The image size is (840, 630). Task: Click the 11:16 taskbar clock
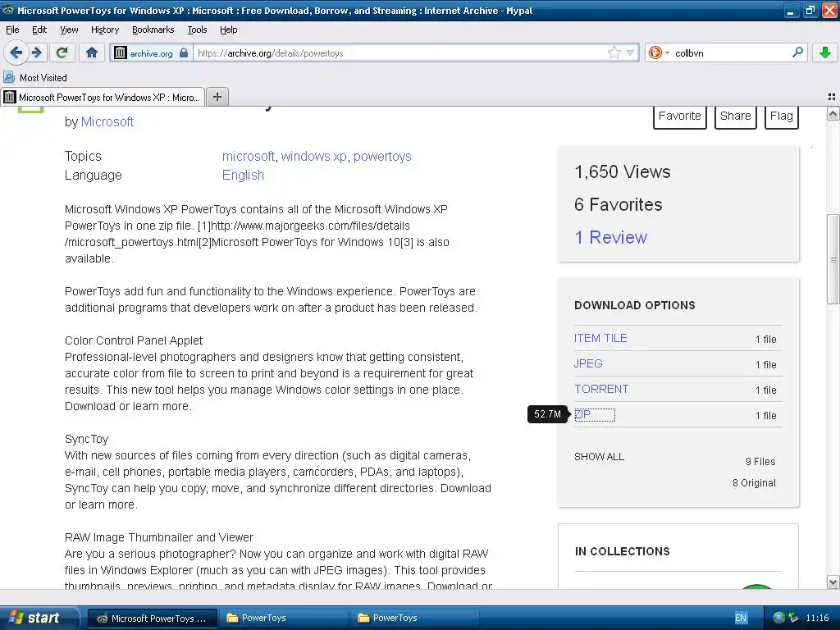point(817,619)
